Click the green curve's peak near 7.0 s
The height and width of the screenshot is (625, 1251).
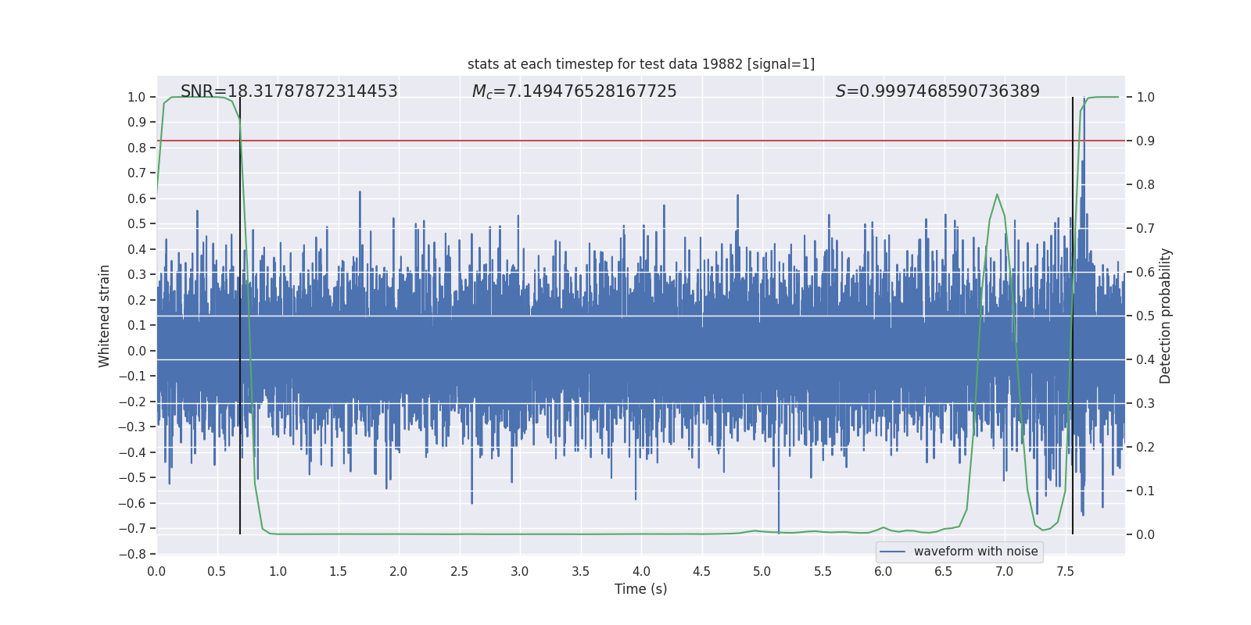pyautogui.click(x=997, y=195)
